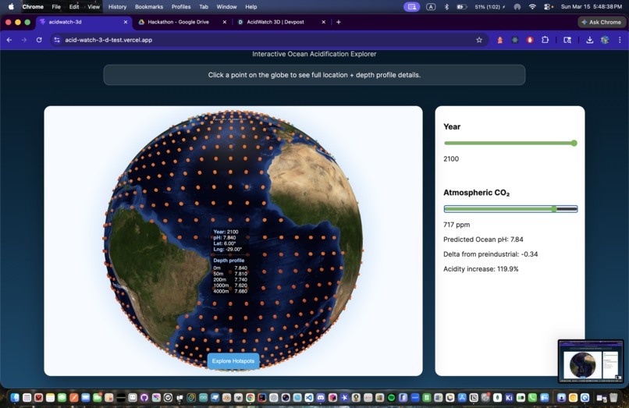This screenshot has width=629, height=408.
Task: Open the Chrome three-dot menu
Action: (x=620, y=40)
